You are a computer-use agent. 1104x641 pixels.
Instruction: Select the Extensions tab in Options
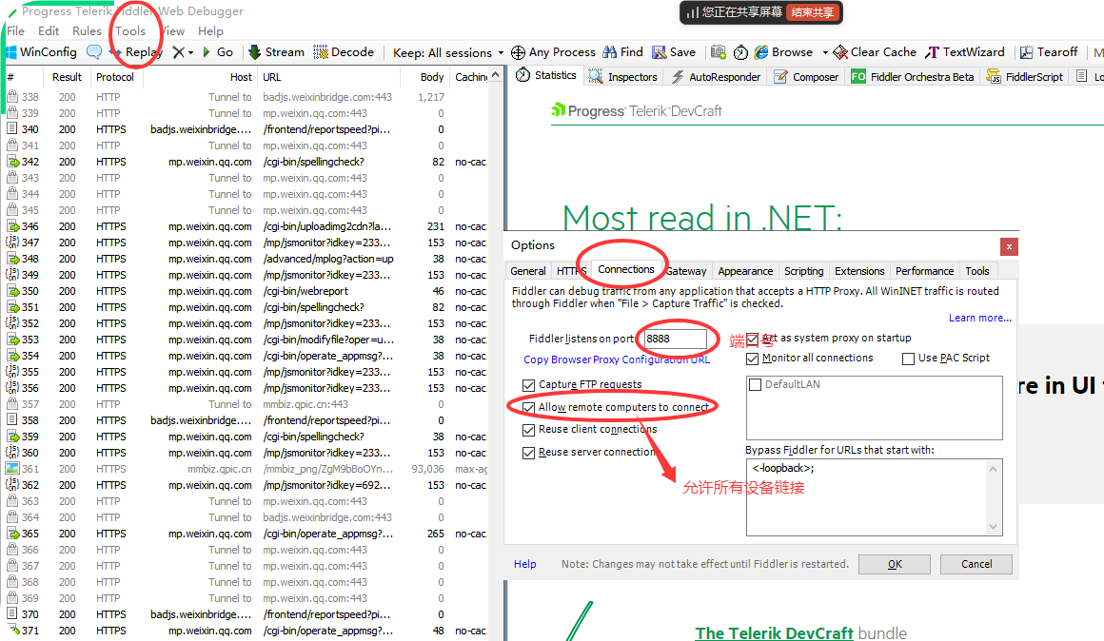pos(859,271)
